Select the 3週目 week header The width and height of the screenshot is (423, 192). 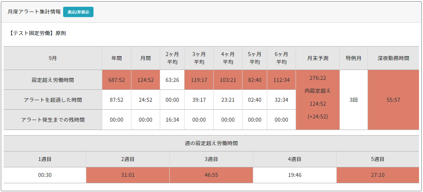(211, 159)
